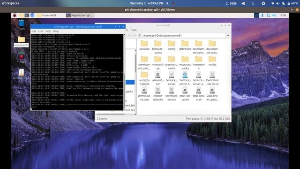Select the premium_cache folder
The width and height of the screenshot is (300, 169).
(x=172, y=63)
